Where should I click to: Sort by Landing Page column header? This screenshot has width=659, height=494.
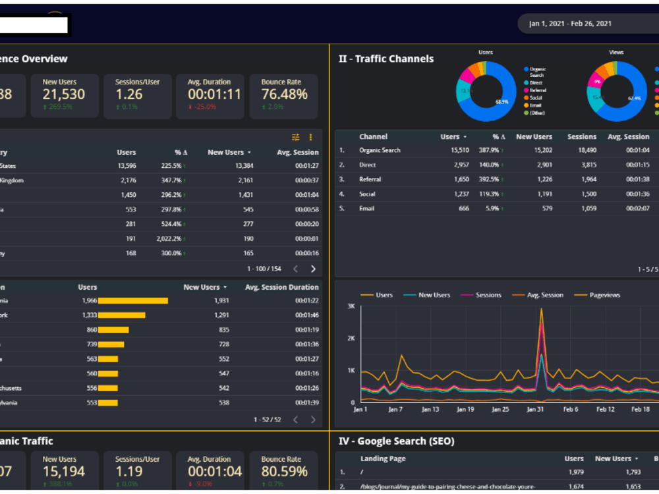[x=383, y=458]
